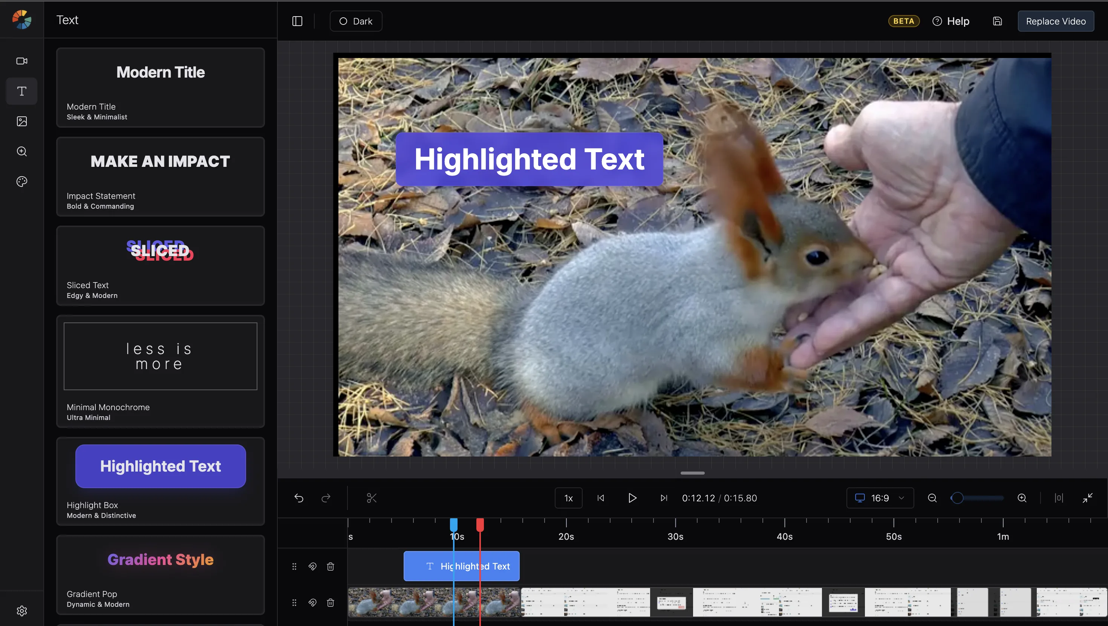Toggle the Dark theme button
The width and height of the screenshot is (1108, 626).
pyautogui.click(x=356, y=21)
